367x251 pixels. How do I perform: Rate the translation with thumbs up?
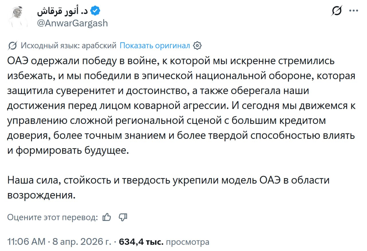pyautogui.click(x=107, y=217)
